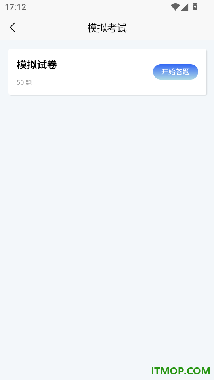
Task: Tap the cellular signal icon
Action: point(185,7)
